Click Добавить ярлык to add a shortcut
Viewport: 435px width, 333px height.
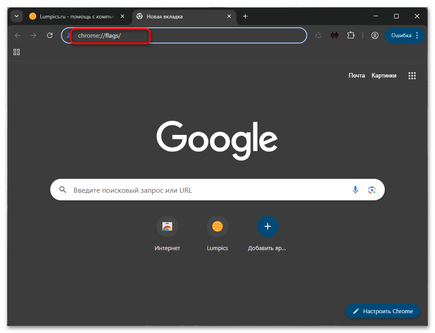click(268, 226)
